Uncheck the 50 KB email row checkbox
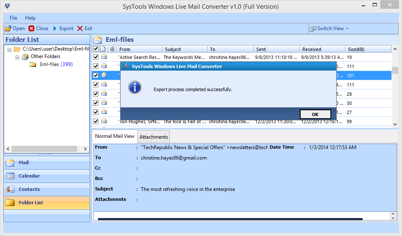Screen dimensions: 402x236 [x=95, y=103]
